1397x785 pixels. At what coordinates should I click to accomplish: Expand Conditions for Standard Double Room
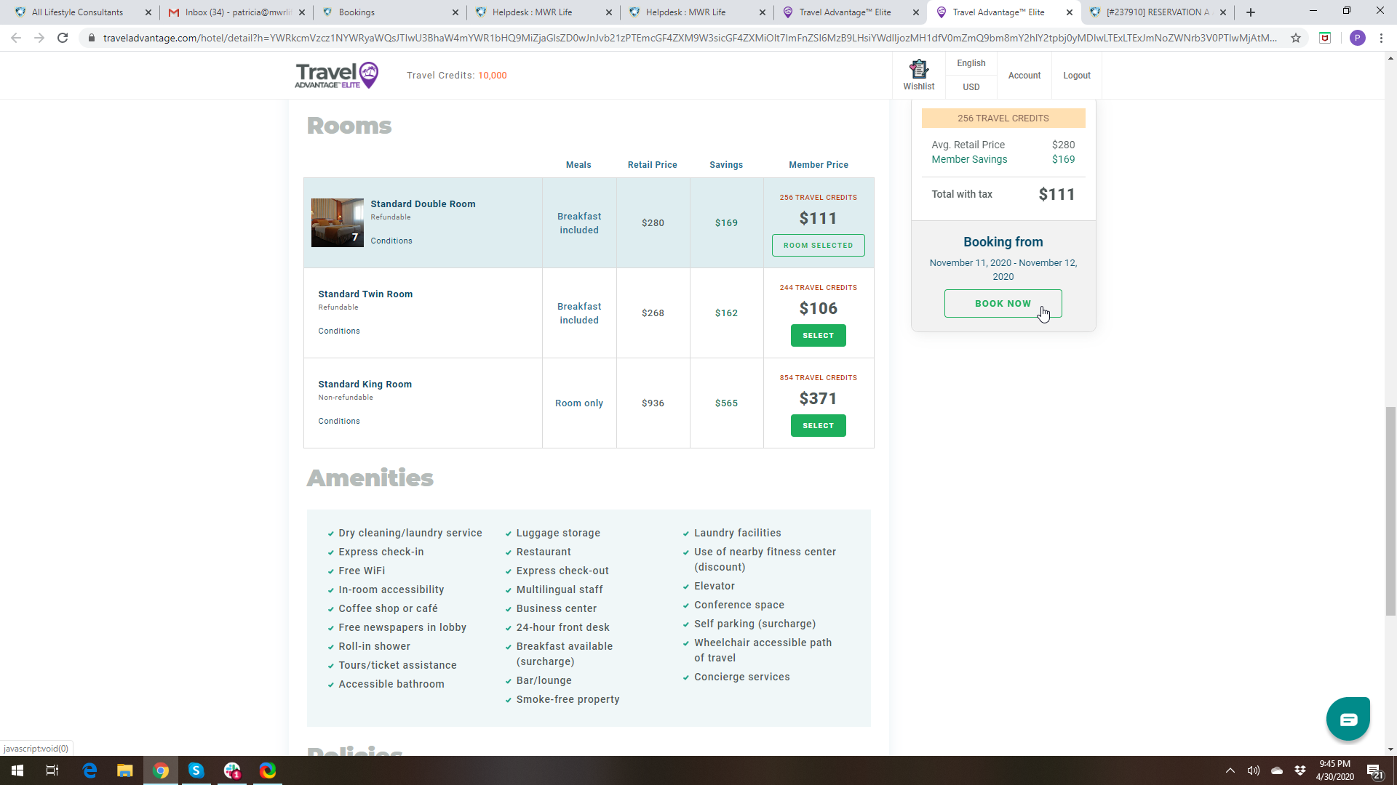click(391, 241)
